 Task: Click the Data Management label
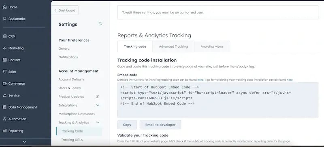pyautogui.click(x=23, y=107)
